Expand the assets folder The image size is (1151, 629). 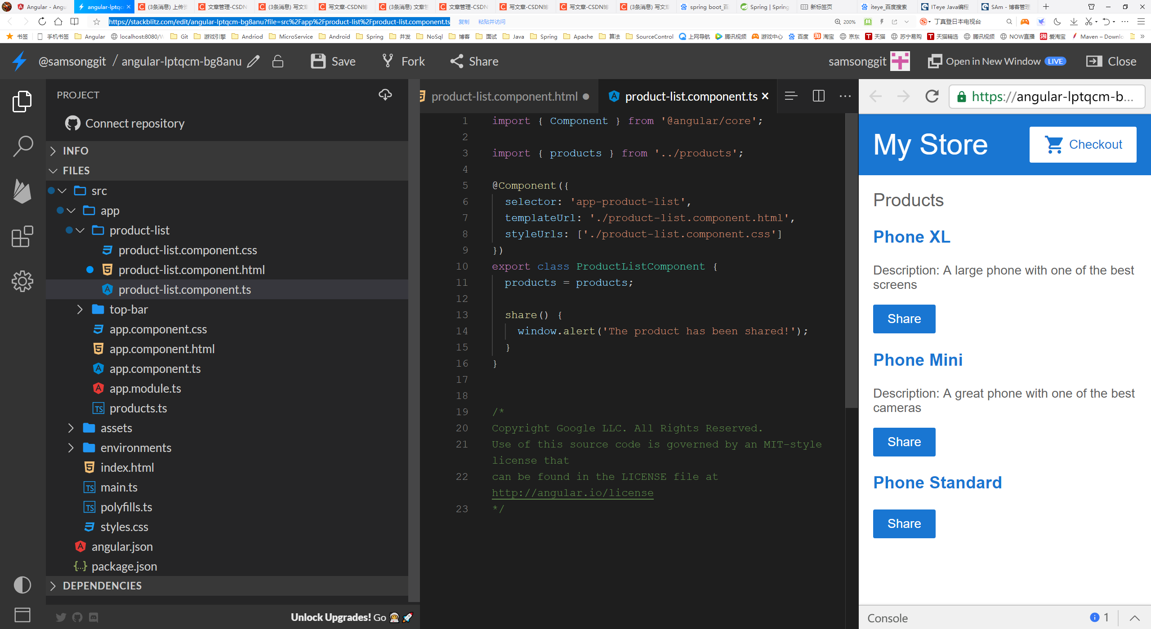[71, 428]
